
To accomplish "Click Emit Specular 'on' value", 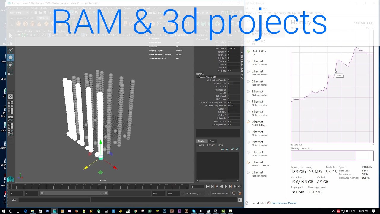I will click(x=234, y=125).
